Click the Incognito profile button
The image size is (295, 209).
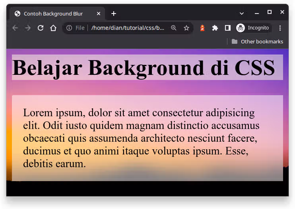pos(253,28)
